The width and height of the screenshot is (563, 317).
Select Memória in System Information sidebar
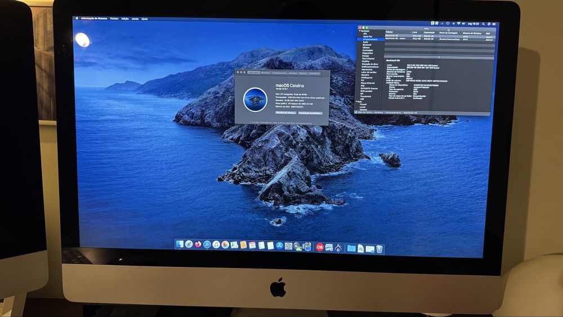(365, 75)
